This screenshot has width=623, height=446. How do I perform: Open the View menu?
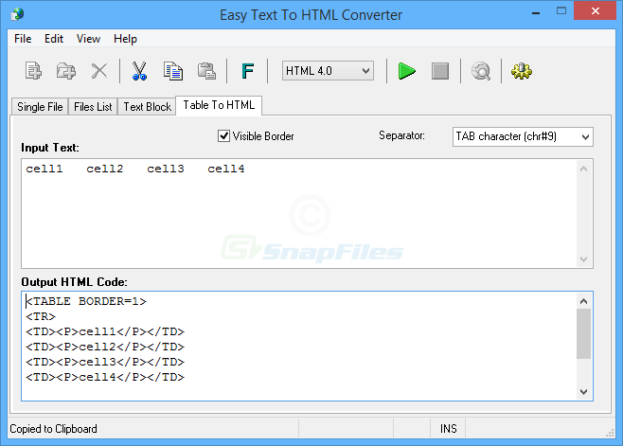click(x=88, y=39)
